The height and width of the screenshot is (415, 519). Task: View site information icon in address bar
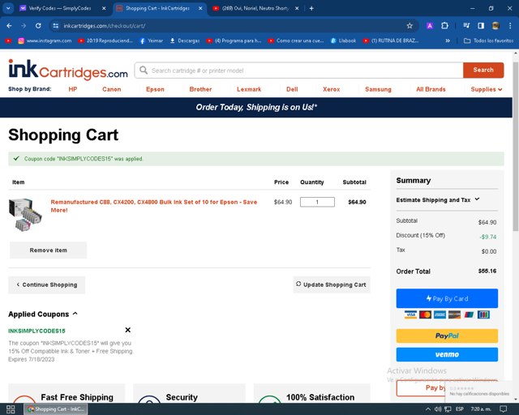(x=56, y=26)
